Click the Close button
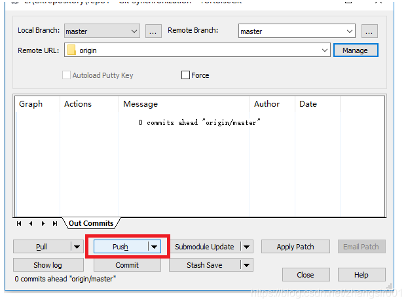Image resolution: width=408 pixels, height=305 pixels. pyautogui.click(x=306, y=275)
